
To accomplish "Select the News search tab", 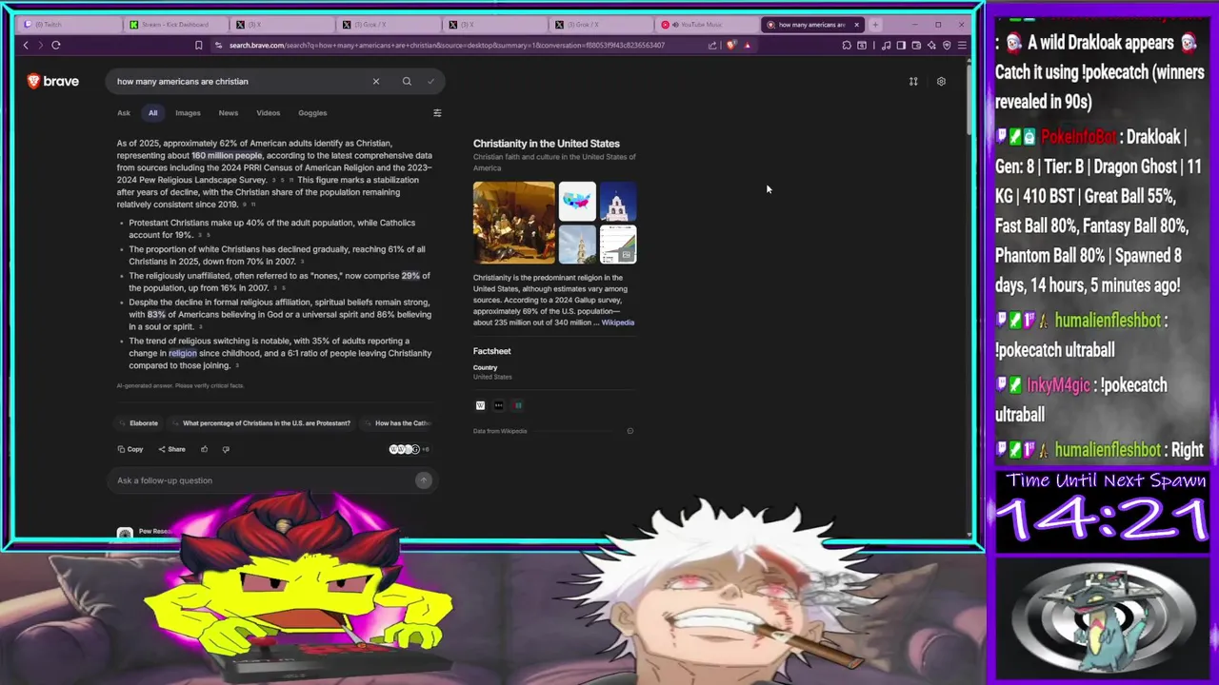I will (x=229, y=112).
